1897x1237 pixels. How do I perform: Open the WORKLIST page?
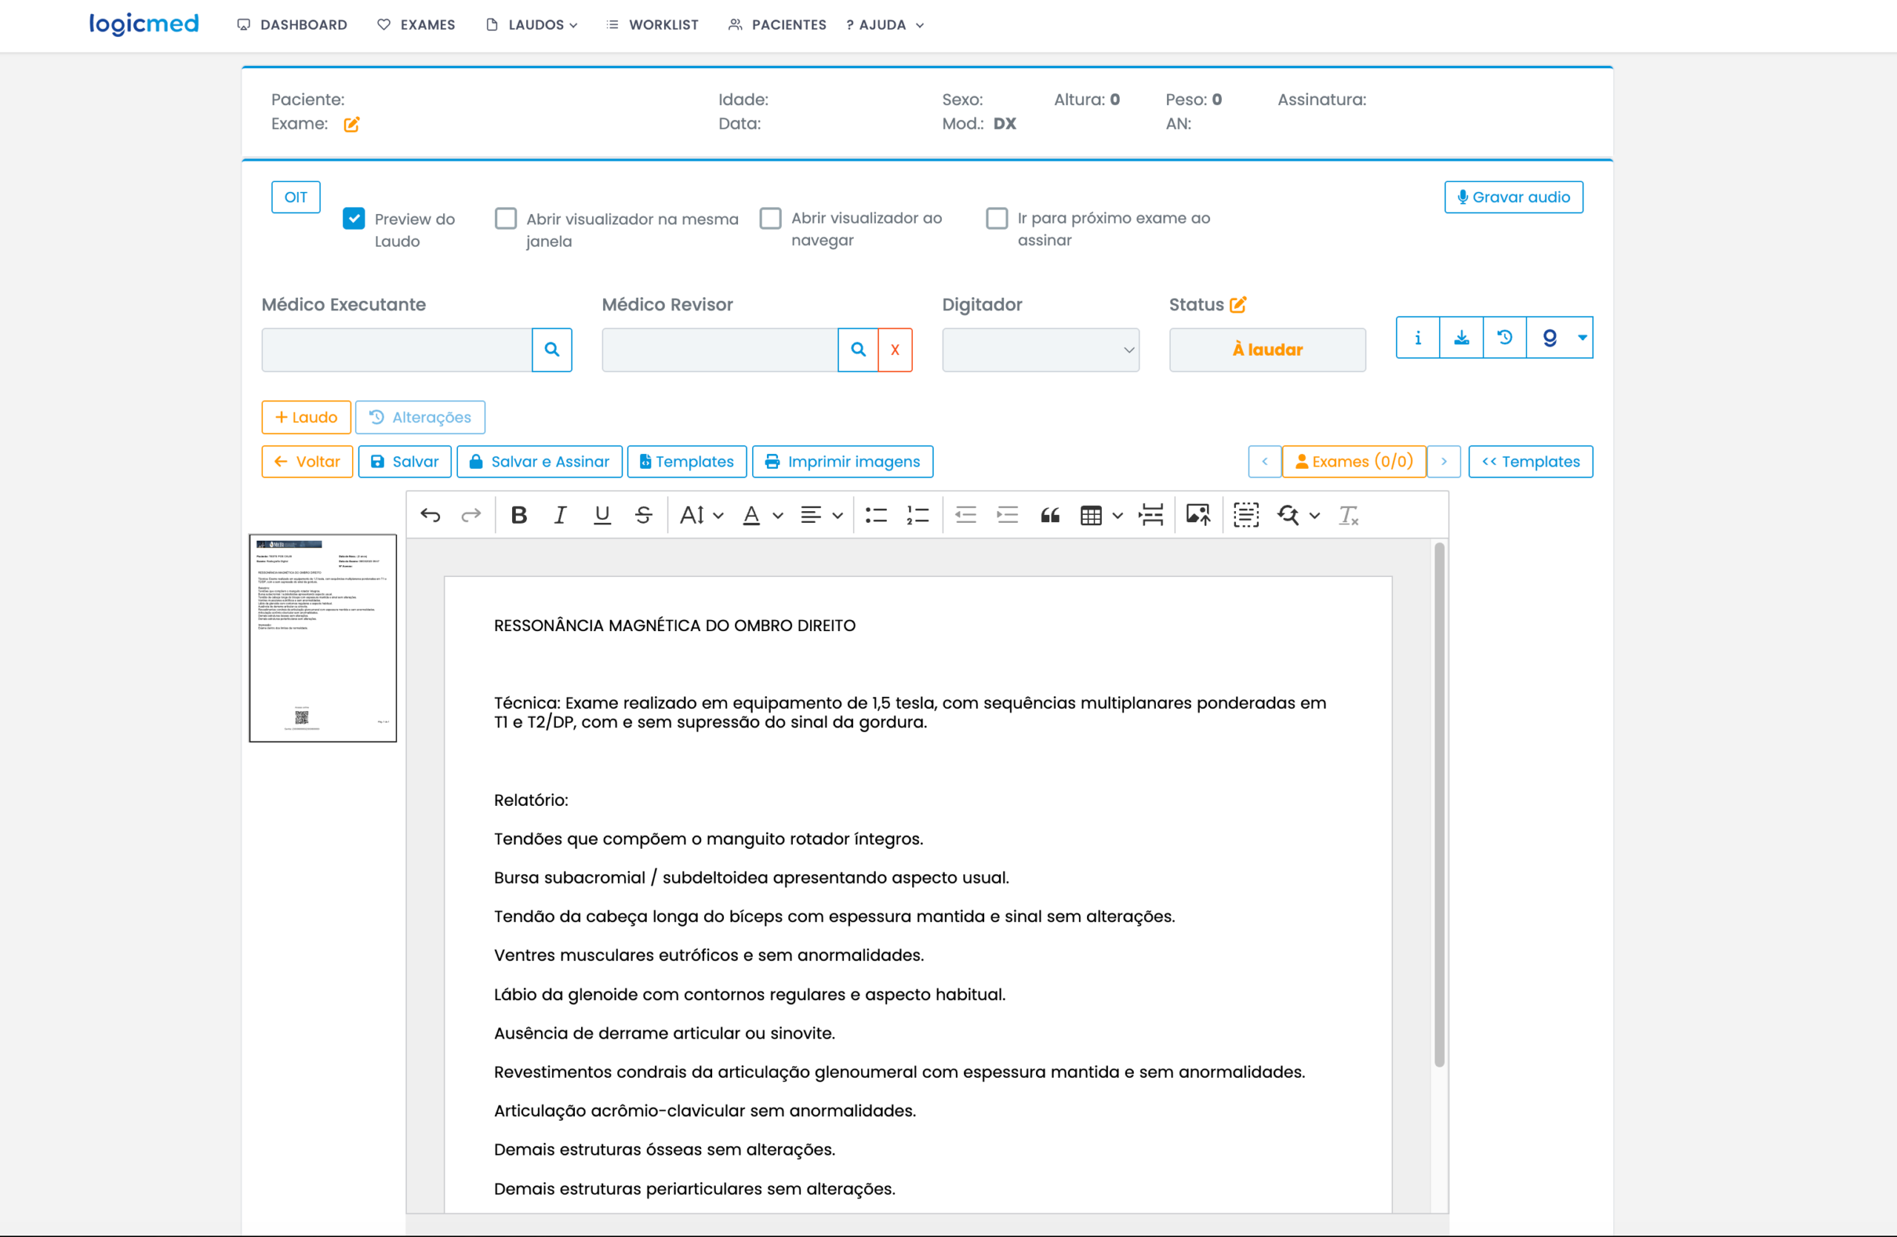point(652,24)
